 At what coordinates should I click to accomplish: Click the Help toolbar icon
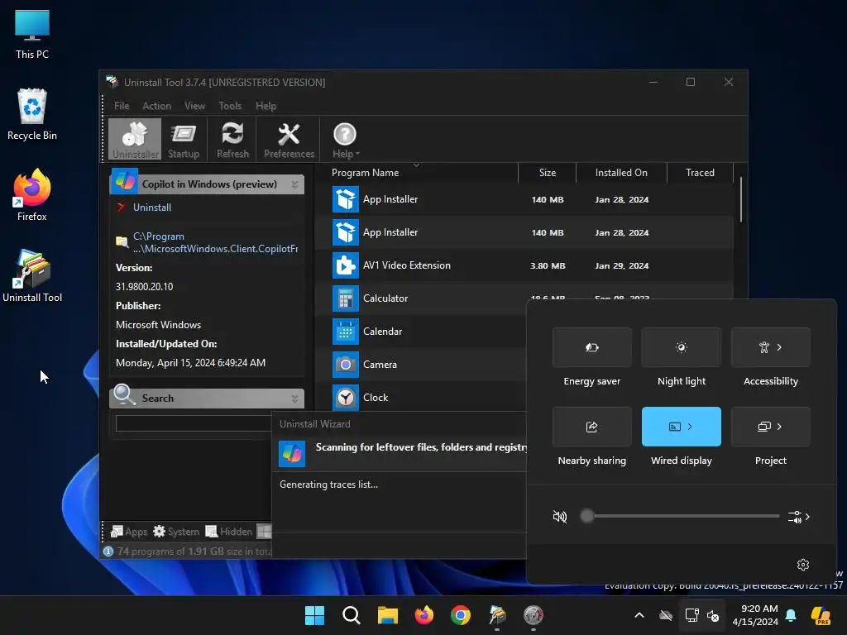coord(345,139)
